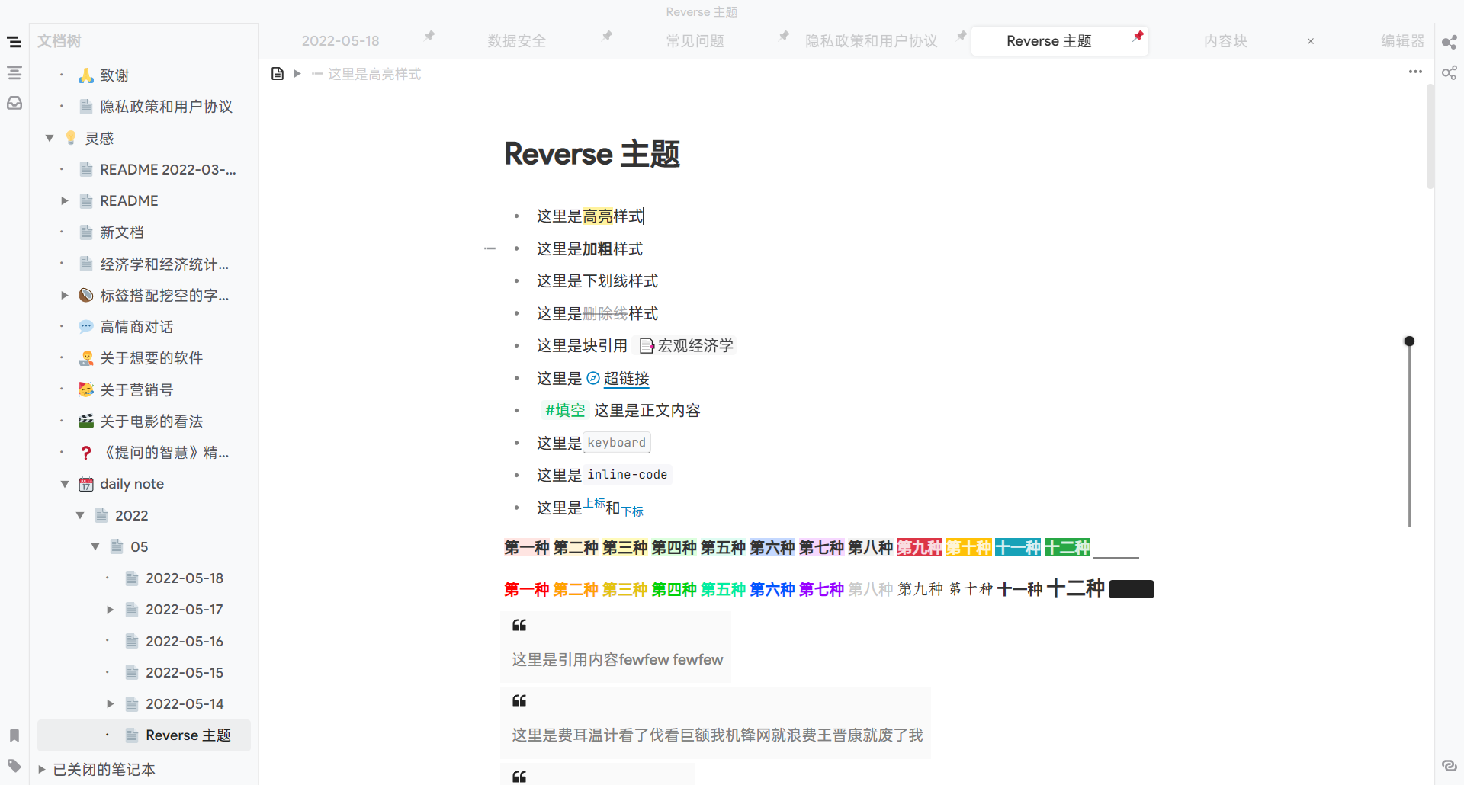
Task: Expand the 已关闭的笔记本 section
Action: point(42,769)
